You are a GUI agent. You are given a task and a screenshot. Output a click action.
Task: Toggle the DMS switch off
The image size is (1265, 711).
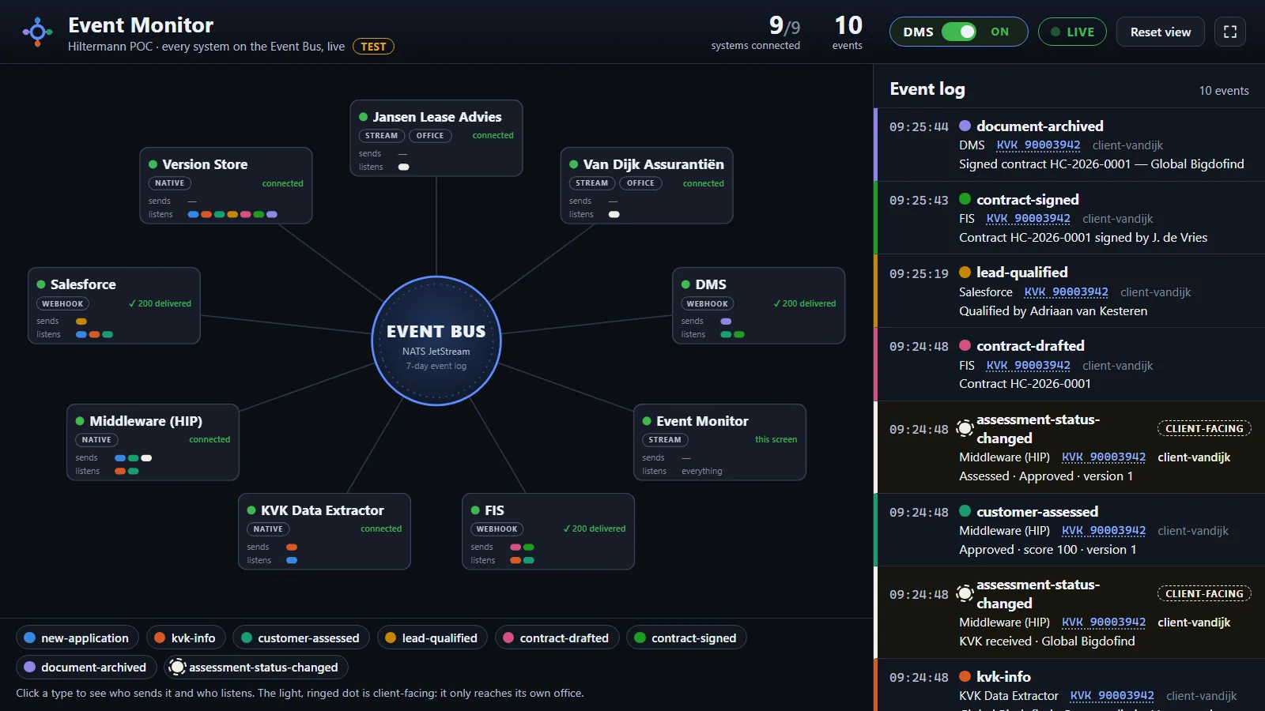(x=958, y=32)
